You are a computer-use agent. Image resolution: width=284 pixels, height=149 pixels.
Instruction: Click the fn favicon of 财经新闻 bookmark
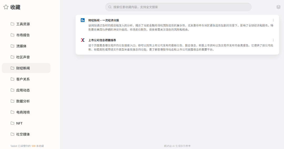pyautogui.click(x=83, y=20)
